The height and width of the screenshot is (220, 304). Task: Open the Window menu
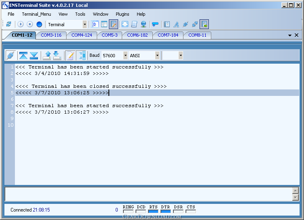[100, 14]
